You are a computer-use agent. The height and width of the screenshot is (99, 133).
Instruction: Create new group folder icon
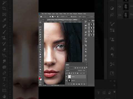point(79,84)
